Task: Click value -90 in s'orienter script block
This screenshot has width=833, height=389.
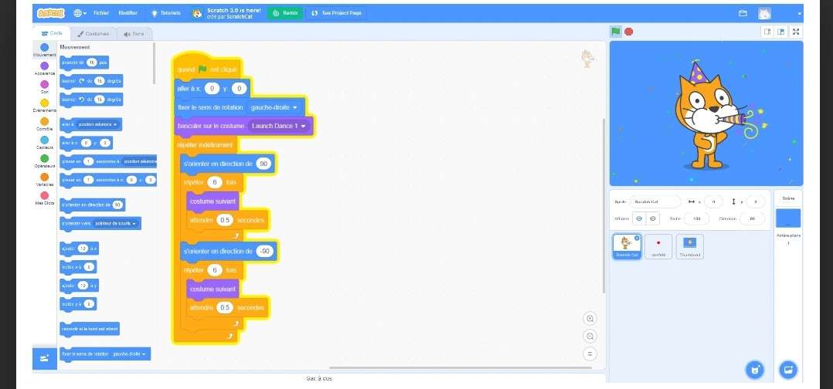Action: (264, 251)
